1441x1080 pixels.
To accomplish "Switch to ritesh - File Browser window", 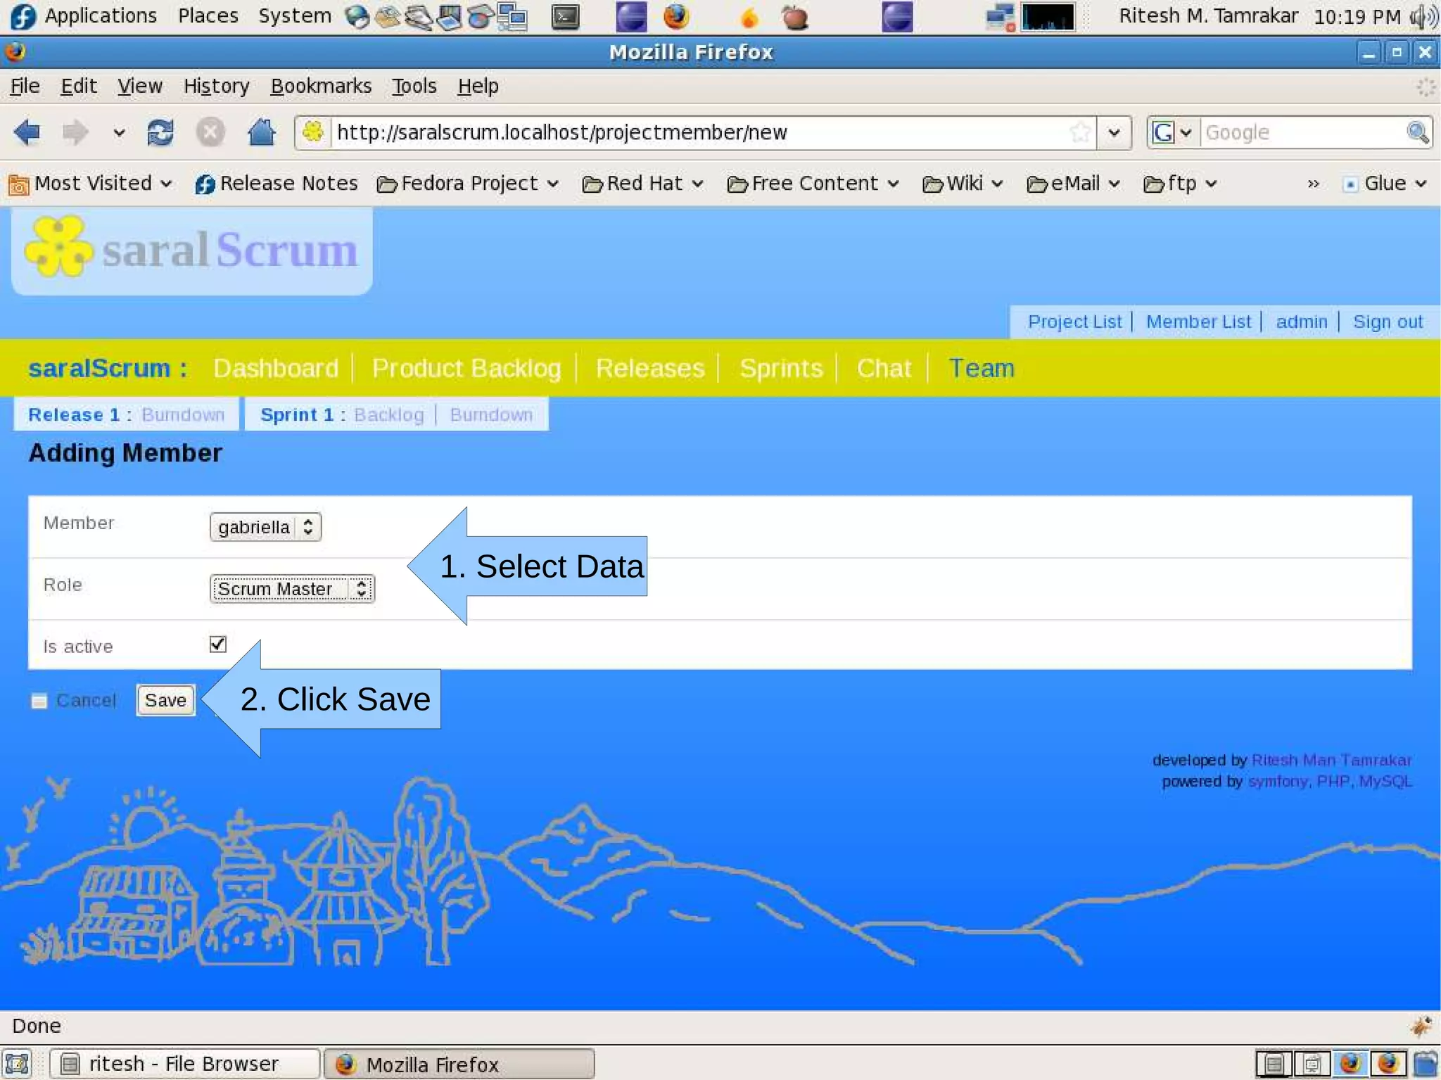I will tap(184, 1063).
